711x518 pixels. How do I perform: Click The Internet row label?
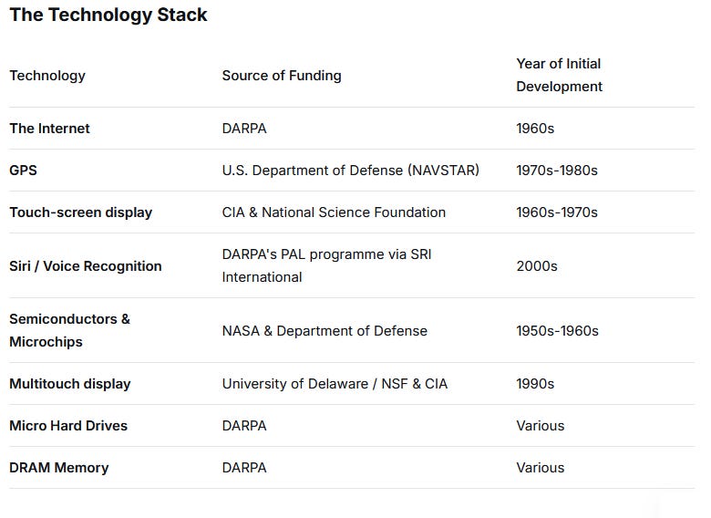click(x=50, y=129)
